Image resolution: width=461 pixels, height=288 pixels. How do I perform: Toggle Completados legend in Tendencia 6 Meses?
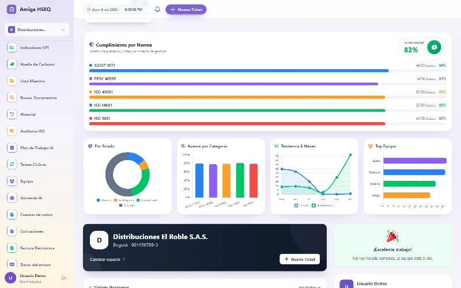tap(323, 206)
